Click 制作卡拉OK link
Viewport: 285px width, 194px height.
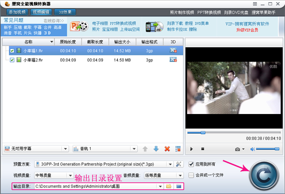point(177,29)
